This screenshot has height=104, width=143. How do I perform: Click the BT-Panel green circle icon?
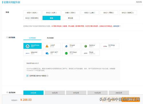point(66,53)
